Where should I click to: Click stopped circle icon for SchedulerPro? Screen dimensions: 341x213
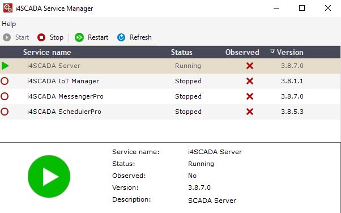coord(5,112)
